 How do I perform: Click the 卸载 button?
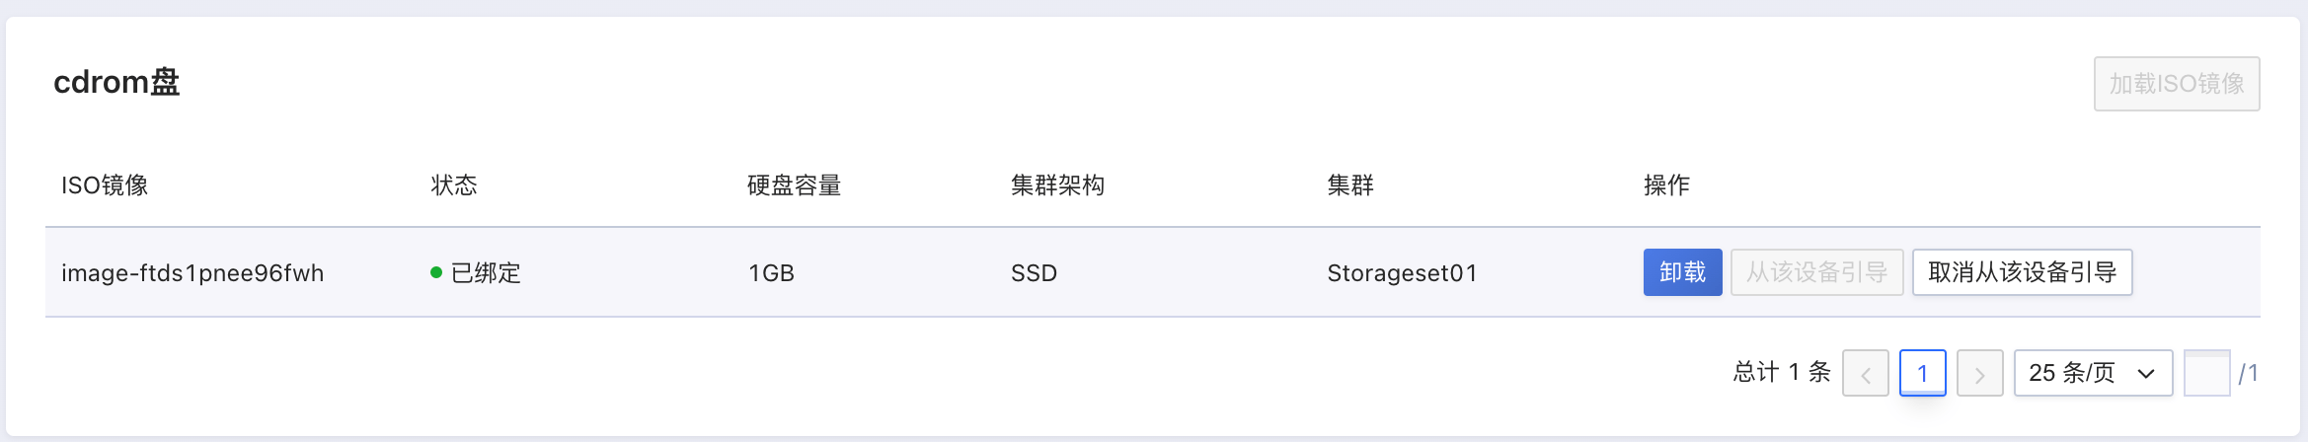coord(1682,272)
